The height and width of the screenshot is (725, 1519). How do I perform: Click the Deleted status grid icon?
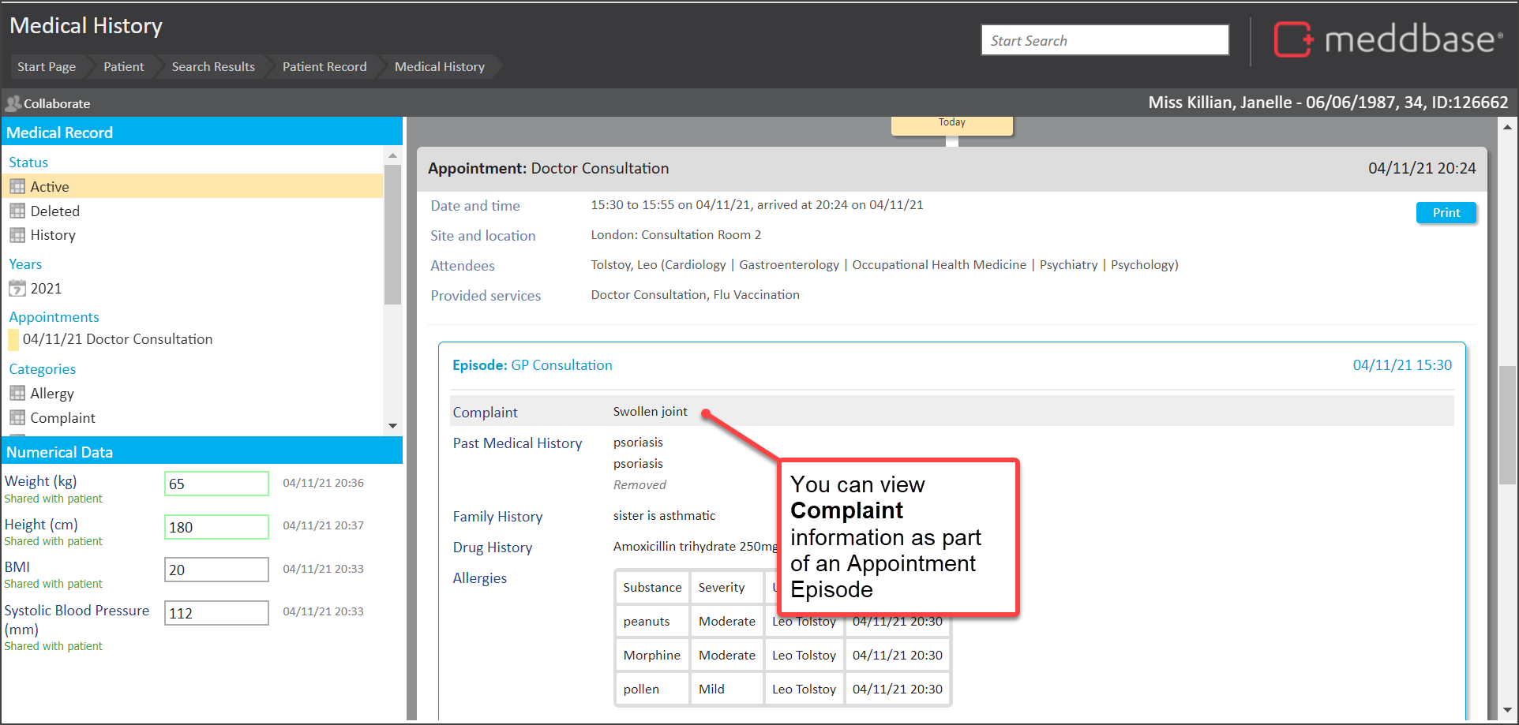click(x=17, y=211)
